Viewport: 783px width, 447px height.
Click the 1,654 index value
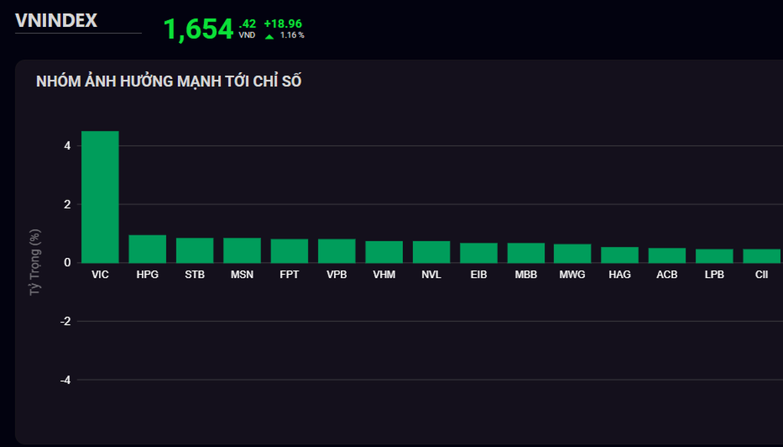198,29
